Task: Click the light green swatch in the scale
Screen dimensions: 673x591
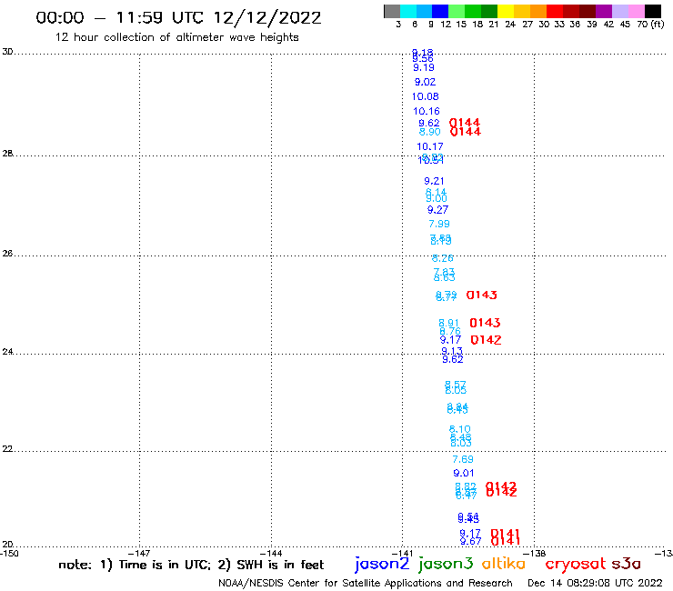Action: pyautogui.click(x=457, y=11)
